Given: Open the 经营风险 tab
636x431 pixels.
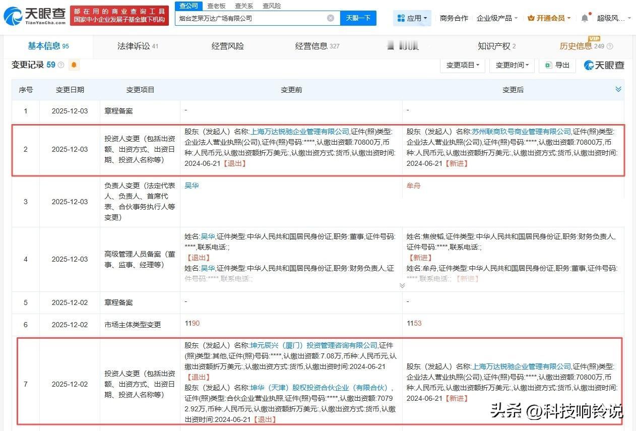Looking at the screenshot, I should click(x=227, y=46).
